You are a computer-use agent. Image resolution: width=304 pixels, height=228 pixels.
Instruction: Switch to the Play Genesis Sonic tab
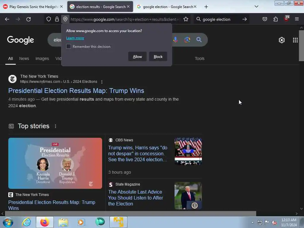point(33,7)
